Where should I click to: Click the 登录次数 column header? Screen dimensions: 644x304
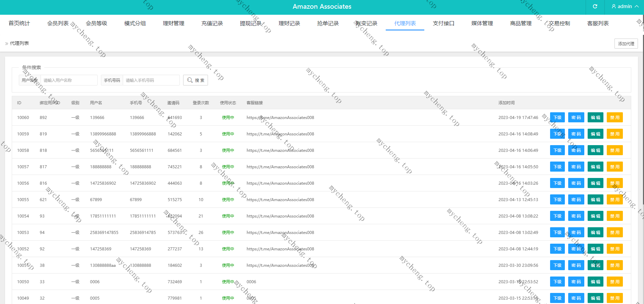201,103
